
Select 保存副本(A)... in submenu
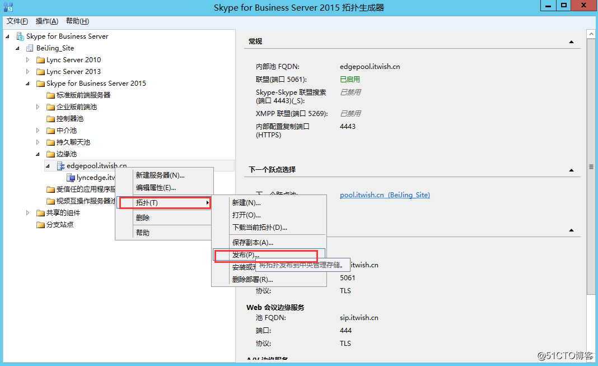pyautogui.click(x=269, y=242)
